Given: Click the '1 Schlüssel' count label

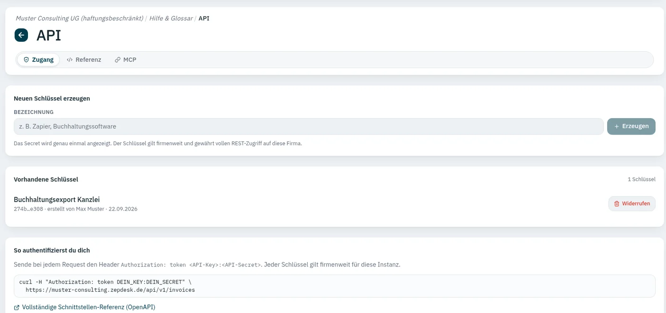Looking at the screenshot, I should [x=641, y=179].
